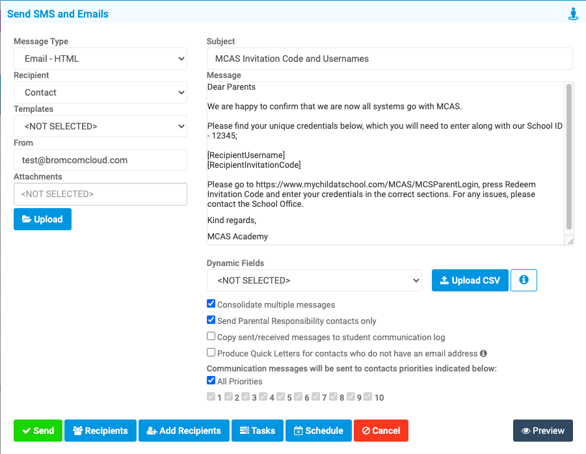Click the info icon next to Quick Letters option
Screen dimensions: 586x454
point(483,353)
